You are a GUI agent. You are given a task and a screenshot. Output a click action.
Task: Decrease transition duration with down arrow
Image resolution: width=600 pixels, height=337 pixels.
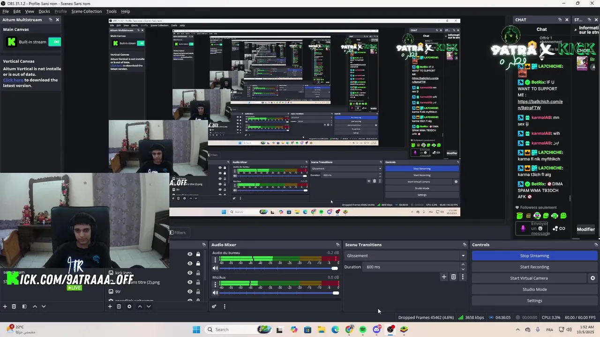pyautogui.click(x=463, y=269)
